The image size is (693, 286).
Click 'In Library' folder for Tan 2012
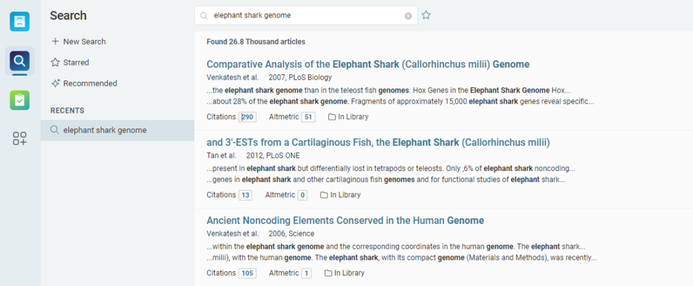(x=340, y=195)
